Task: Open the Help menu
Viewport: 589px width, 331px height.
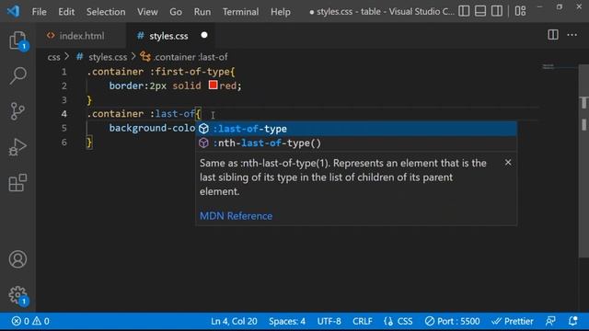Action: [x=280, y=12]
